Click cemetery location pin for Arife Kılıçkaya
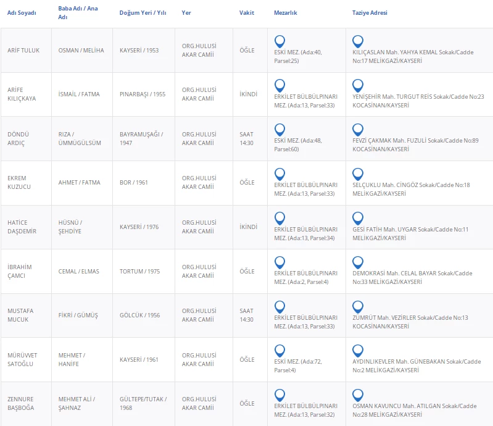The width and height of the screenshot is (493, 426). 280,86
